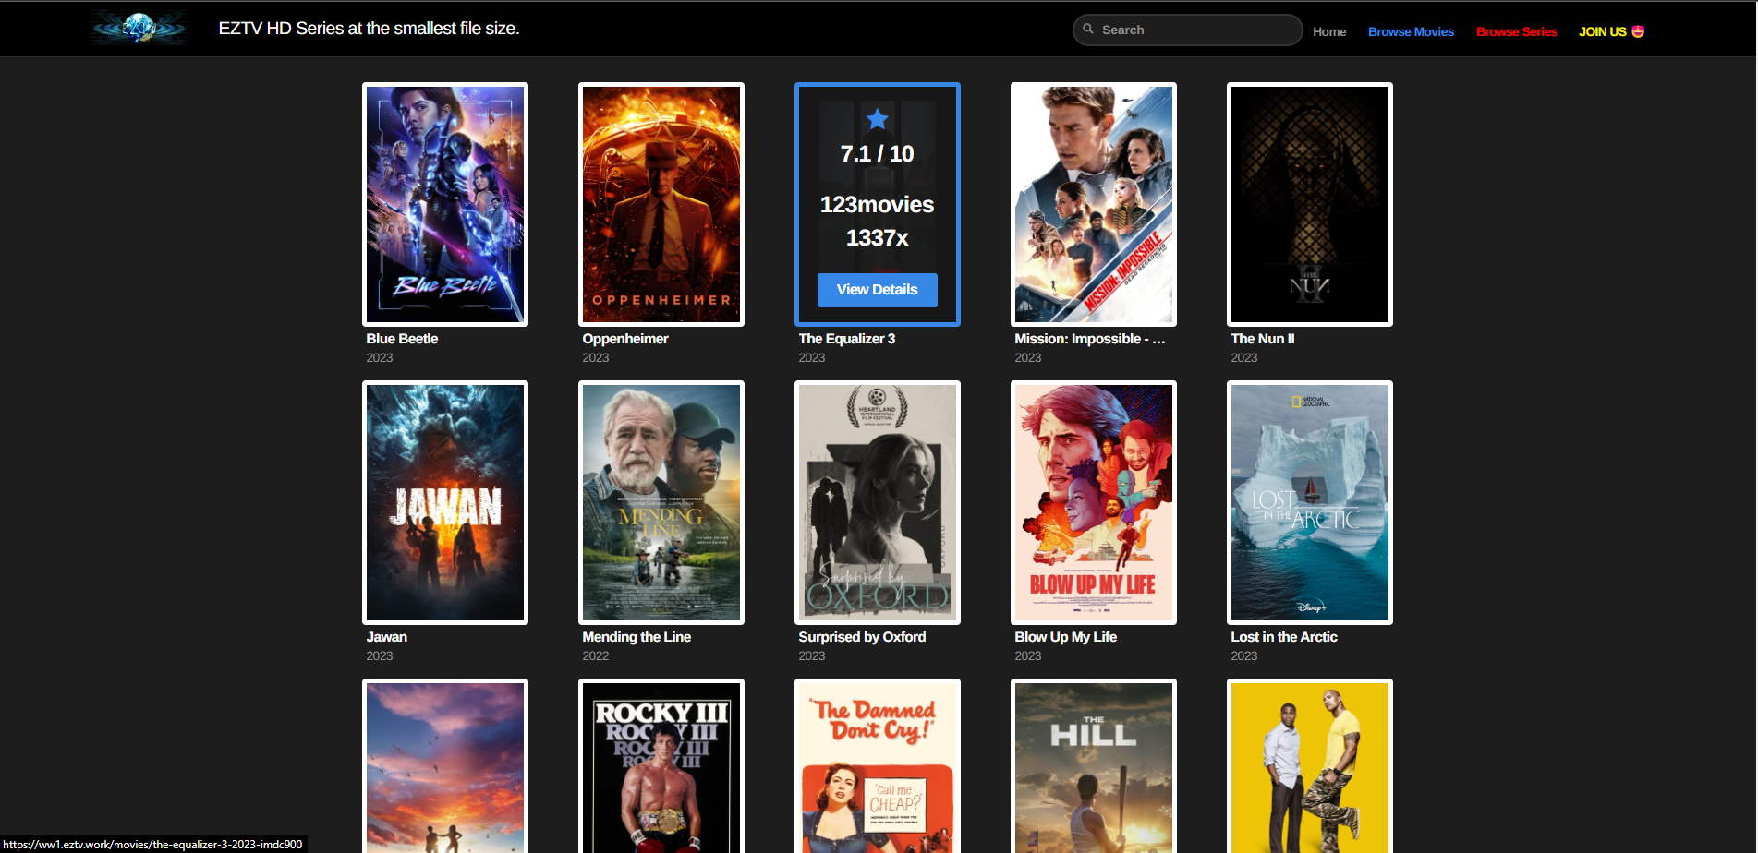This screenshot has width=1758, height=853.
Task: Open the Lost in the Arctic poster
Action: pos(1310,502)
